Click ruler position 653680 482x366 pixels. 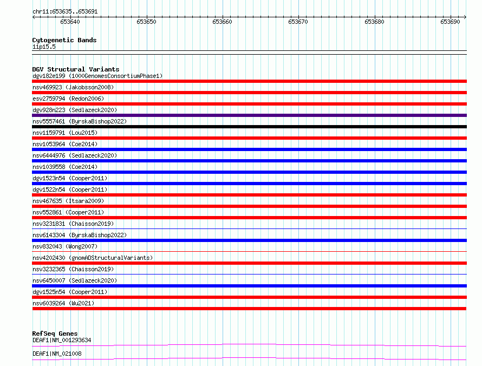click(374, 22)
